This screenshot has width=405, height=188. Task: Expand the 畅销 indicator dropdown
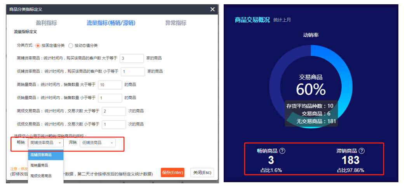(45, 143)
